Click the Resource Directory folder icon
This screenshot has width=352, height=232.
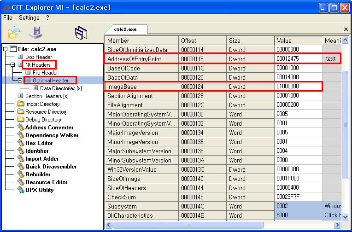pyautogui.click(x=21, y=112)
